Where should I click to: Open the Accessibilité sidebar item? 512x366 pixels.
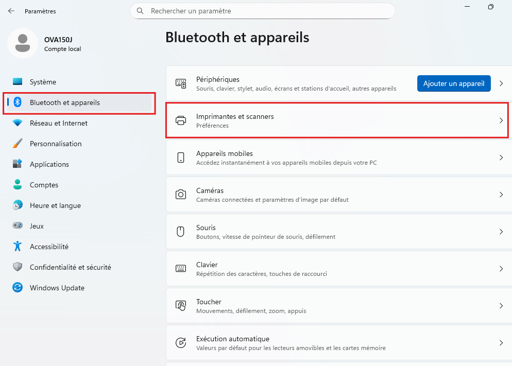[x=49, y=247]
